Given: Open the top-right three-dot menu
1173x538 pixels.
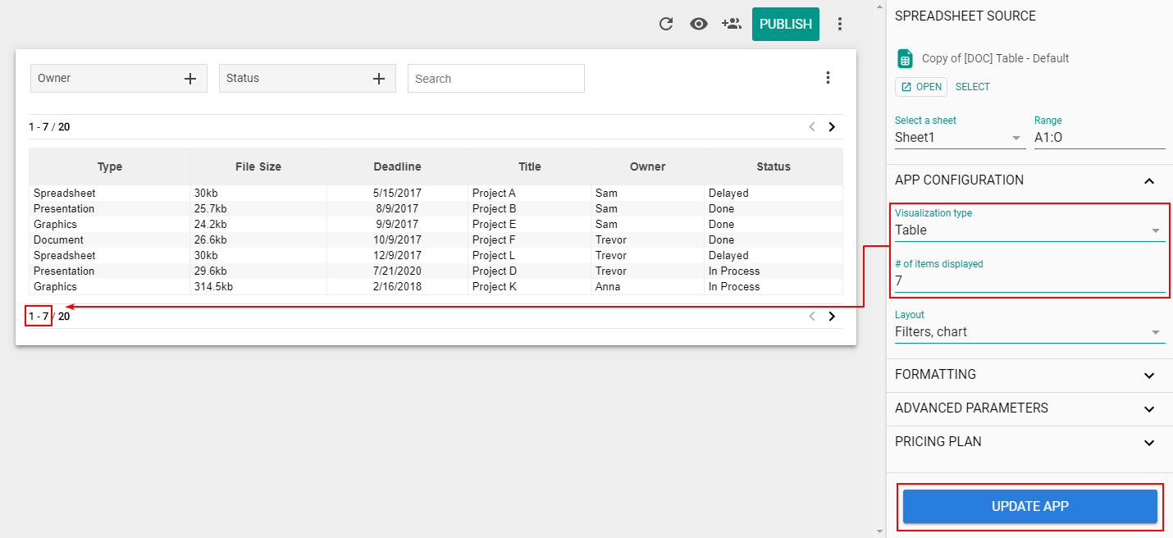Looking at the screenshot, I should point(840,24).
